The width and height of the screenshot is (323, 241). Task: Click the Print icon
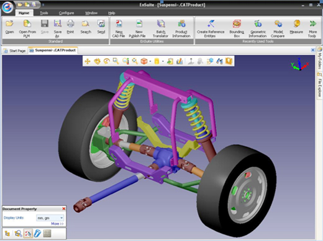click(70, 24)
